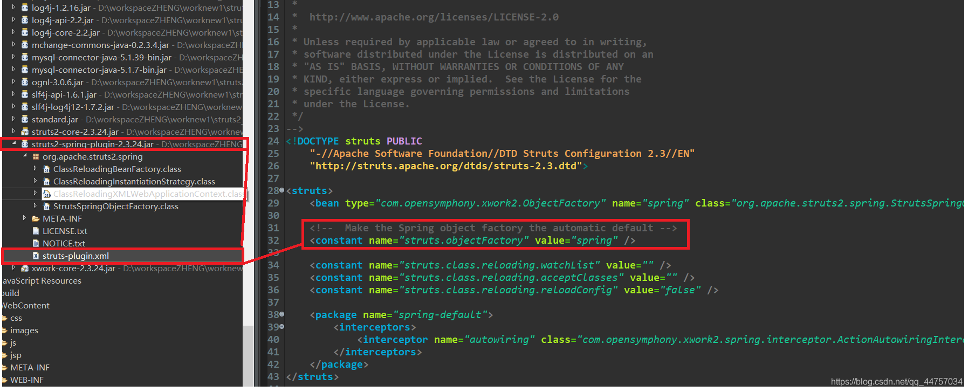Click the log4j-core-2.2.jar jar icon
Image resolution: width=968 pixels, height=392 pixels.
coord(25,32)
